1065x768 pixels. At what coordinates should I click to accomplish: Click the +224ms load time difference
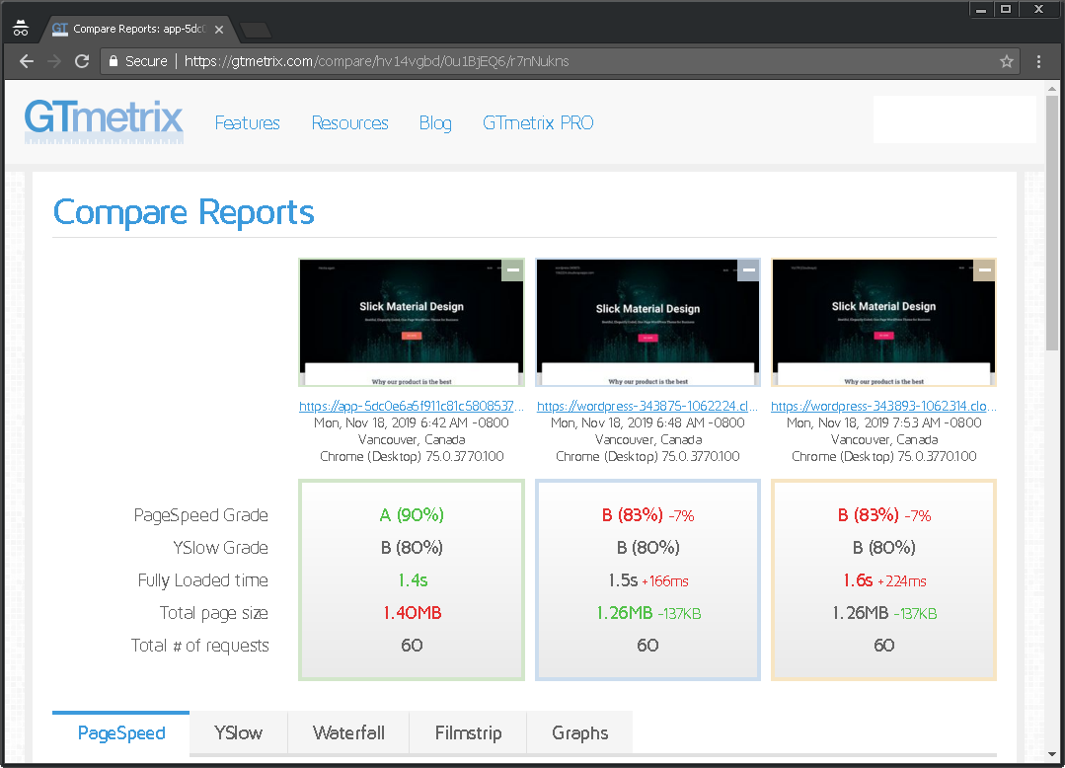click(x=902, y=581)
